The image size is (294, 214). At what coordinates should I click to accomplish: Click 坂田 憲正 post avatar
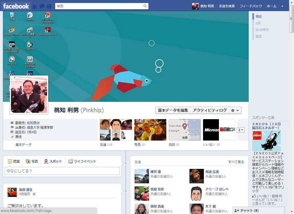pos(12,192)
